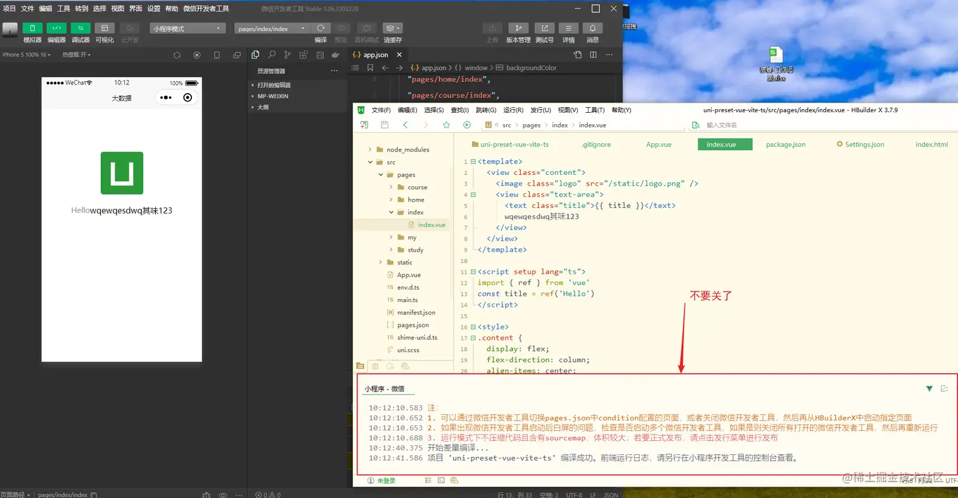Open the iPhone 5 100% 16 device dropdown
Viewport: 958px width, 498px height.
pos(27,54)
